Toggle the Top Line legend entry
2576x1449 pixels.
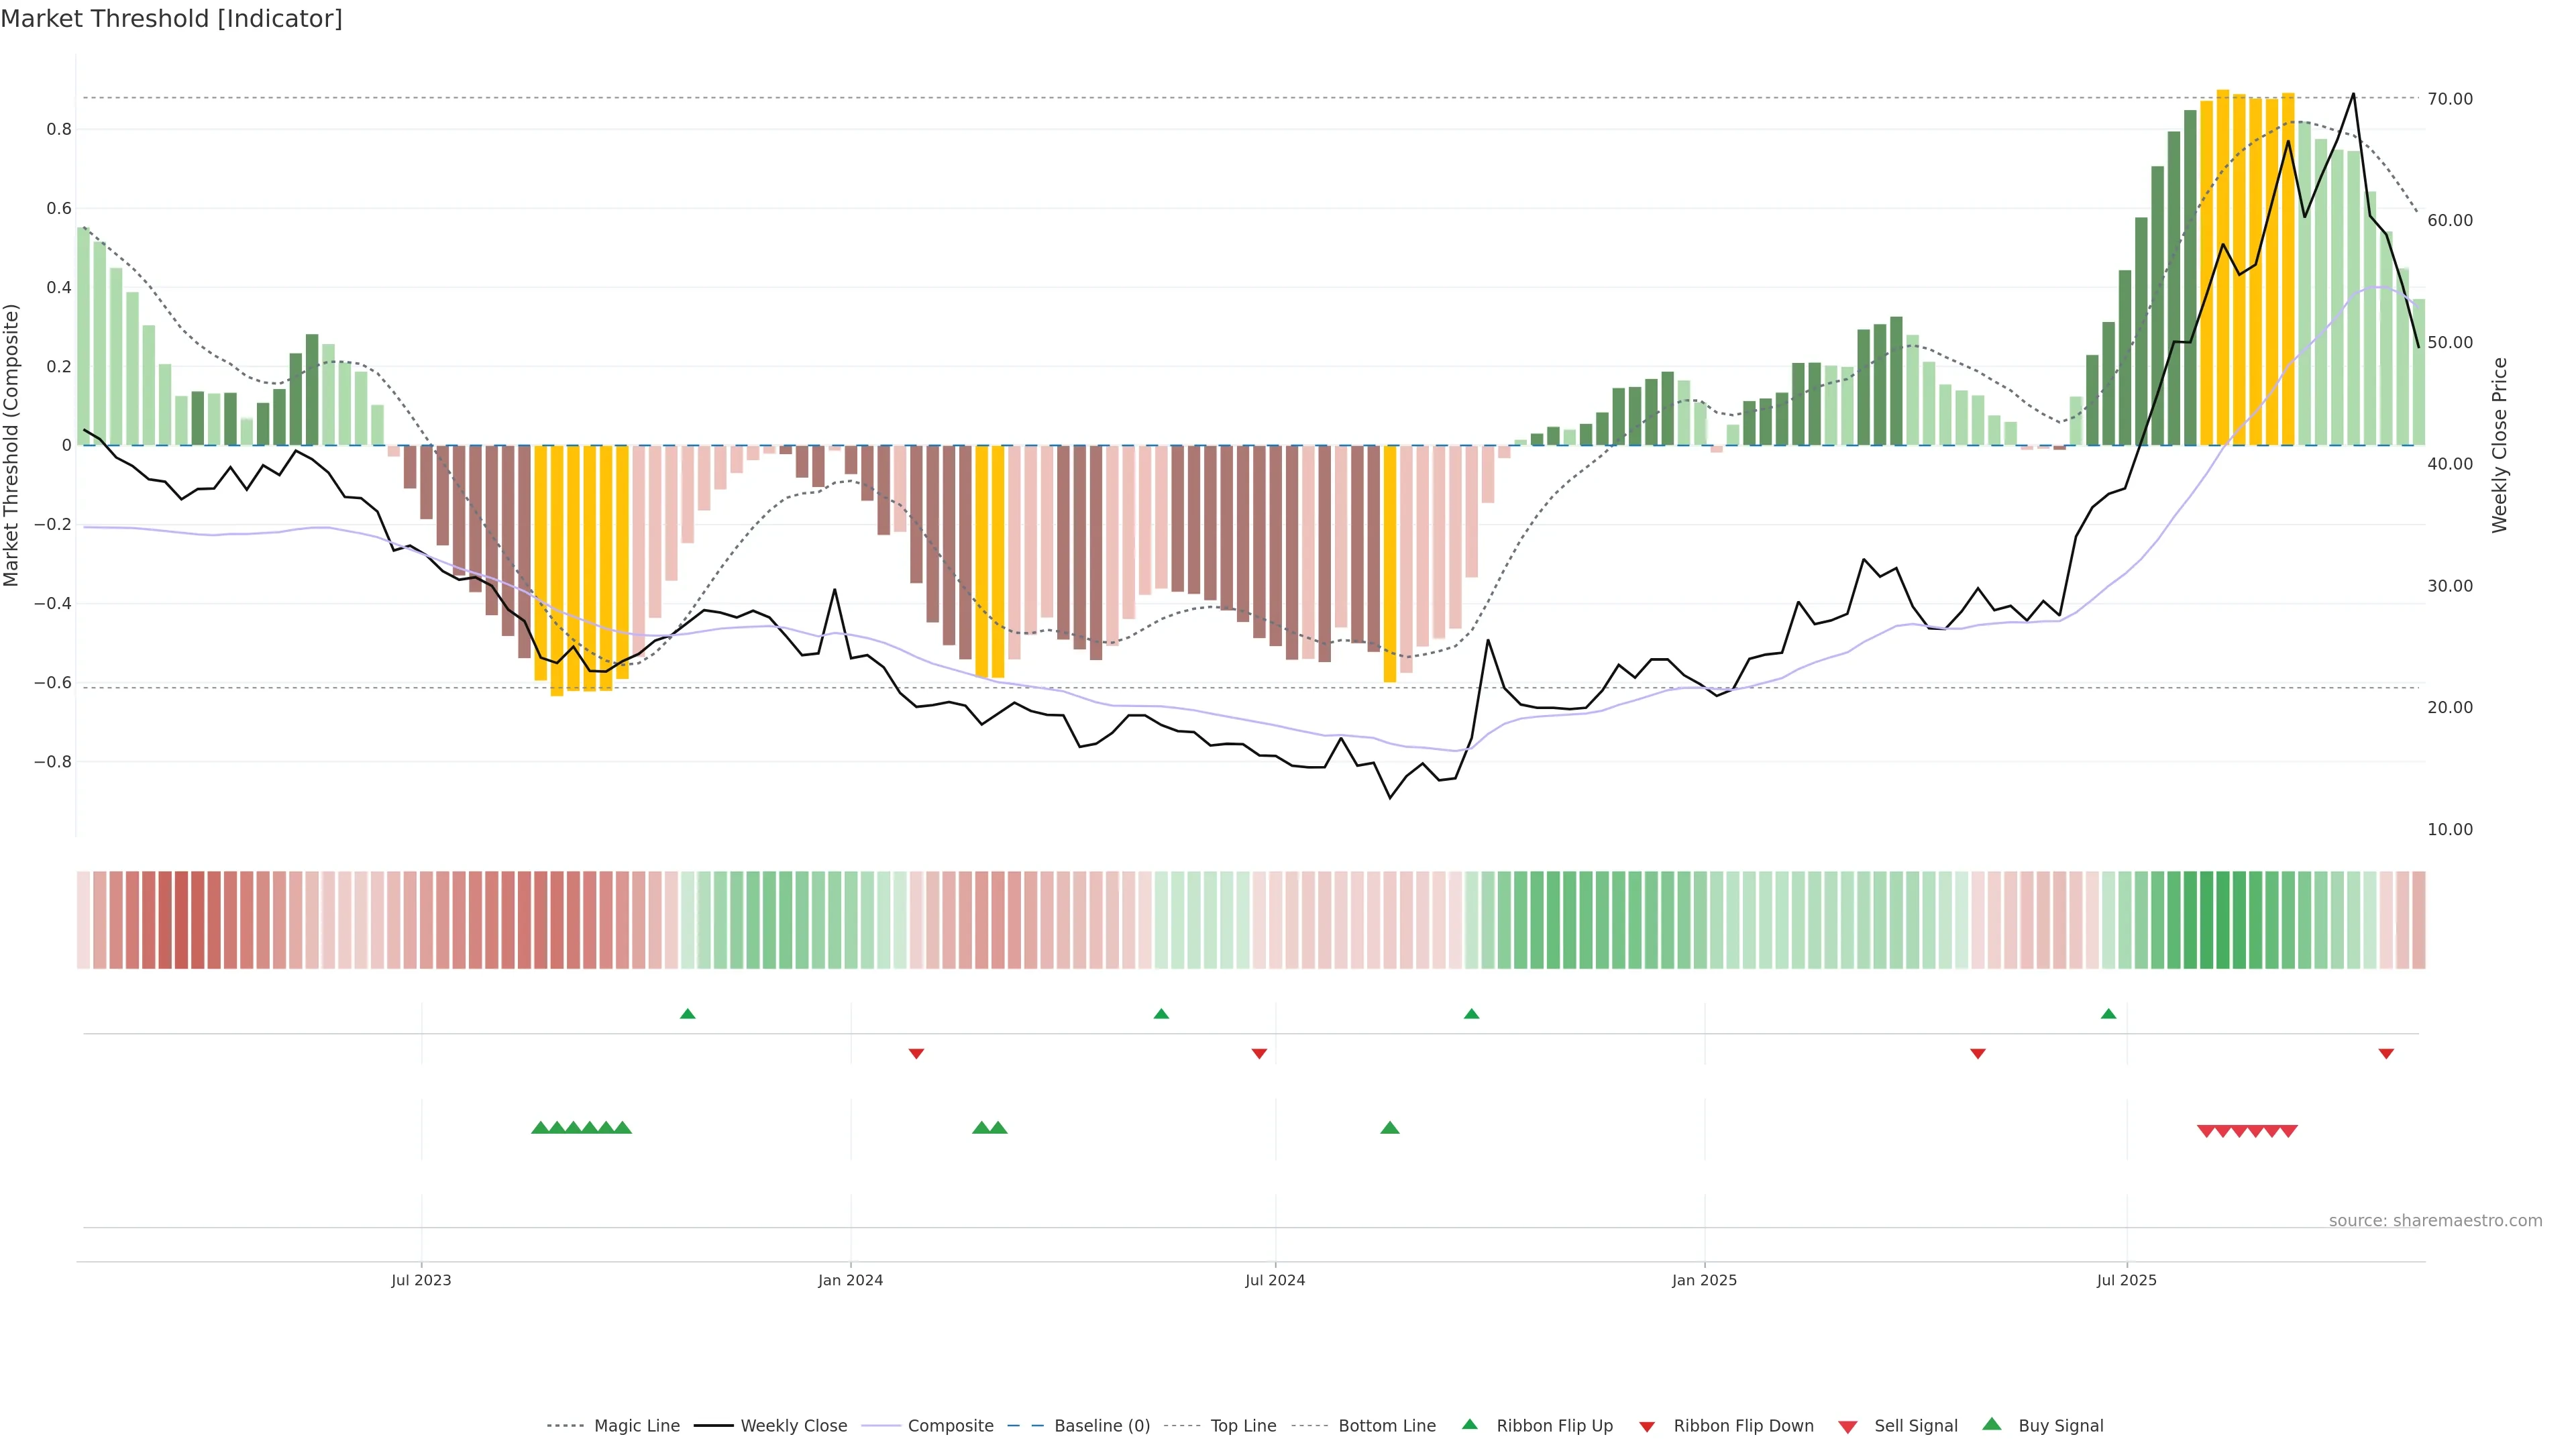pyautogui.click(x=1243, y=1425)
